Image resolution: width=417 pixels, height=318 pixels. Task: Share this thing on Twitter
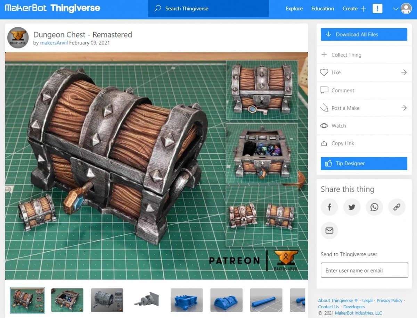pos(352,207)
